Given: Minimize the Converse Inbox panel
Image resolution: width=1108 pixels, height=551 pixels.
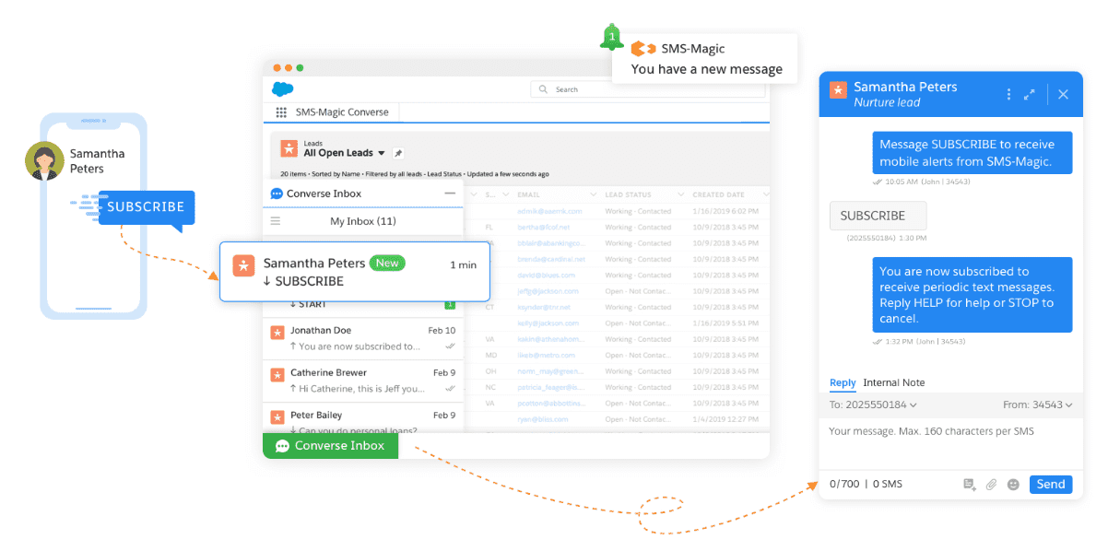Looking at the screenshot, I should 450,193.
